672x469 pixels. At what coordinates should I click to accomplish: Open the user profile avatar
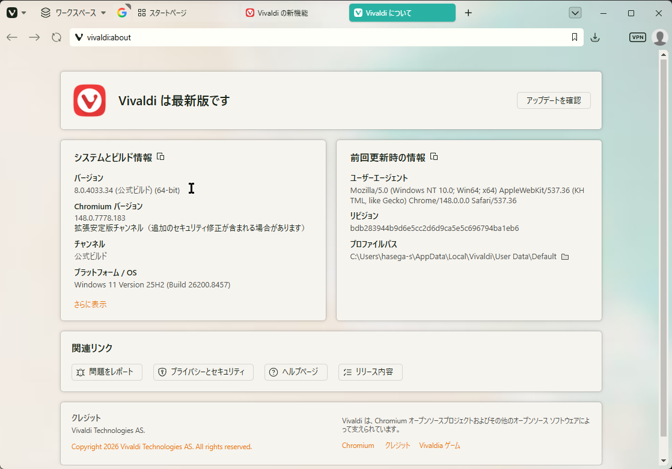pos(660,37)
